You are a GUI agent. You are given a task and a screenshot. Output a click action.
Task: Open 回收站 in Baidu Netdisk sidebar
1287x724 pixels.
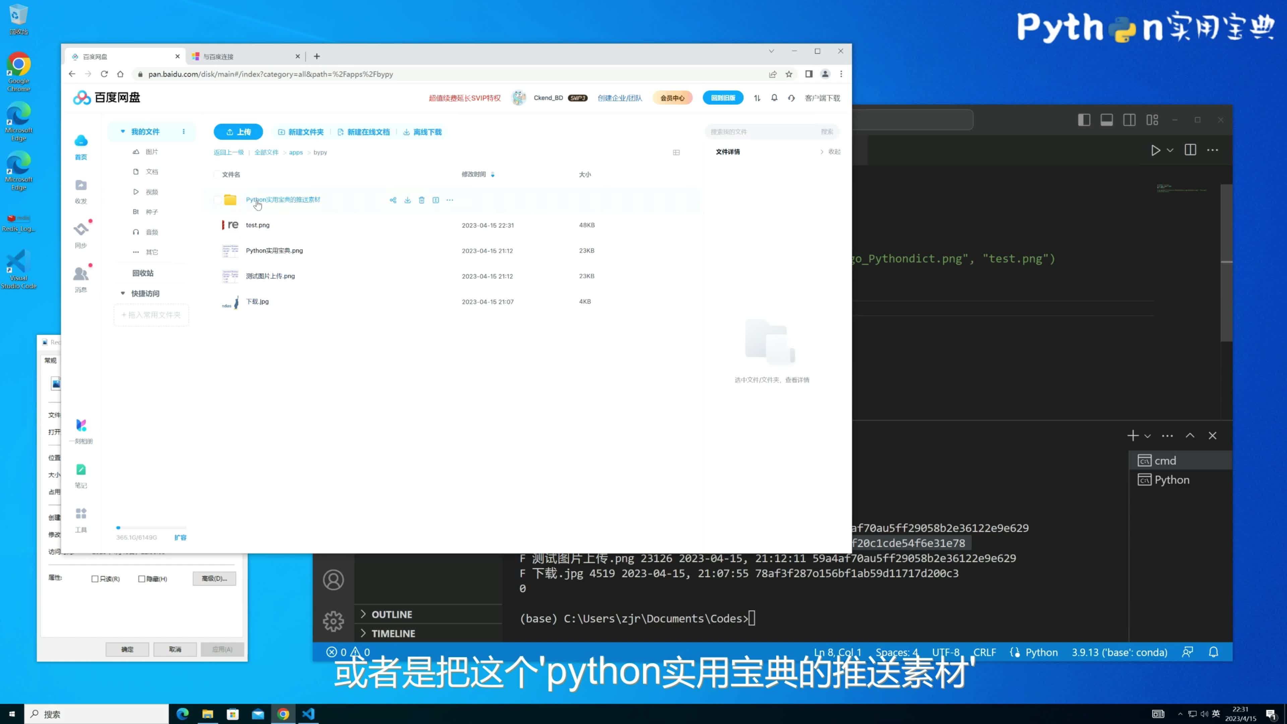(143, 273)
